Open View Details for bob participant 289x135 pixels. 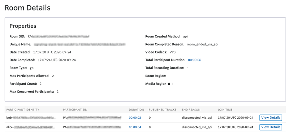click(271, 118)
